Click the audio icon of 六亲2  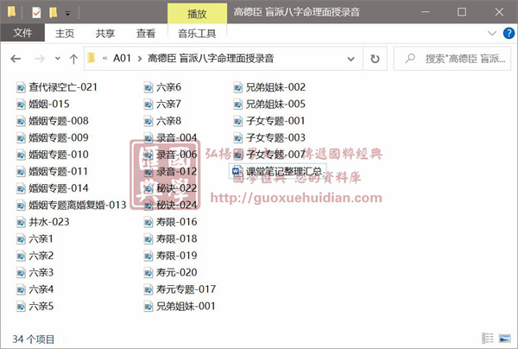[21, 256]
